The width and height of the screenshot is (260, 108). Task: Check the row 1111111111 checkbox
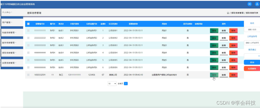[28, 30]
